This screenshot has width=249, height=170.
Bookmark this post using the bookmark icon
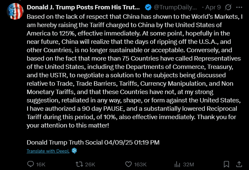[x=226, y=164]
